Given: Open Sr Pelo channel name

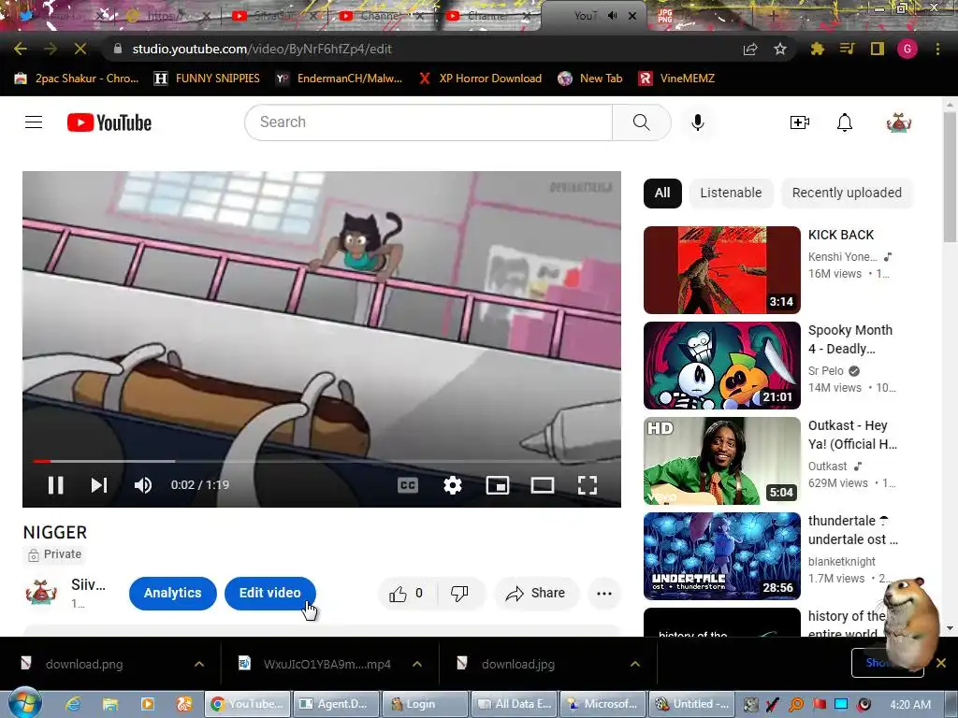Looking at the screenshot, I should point(825,370).
